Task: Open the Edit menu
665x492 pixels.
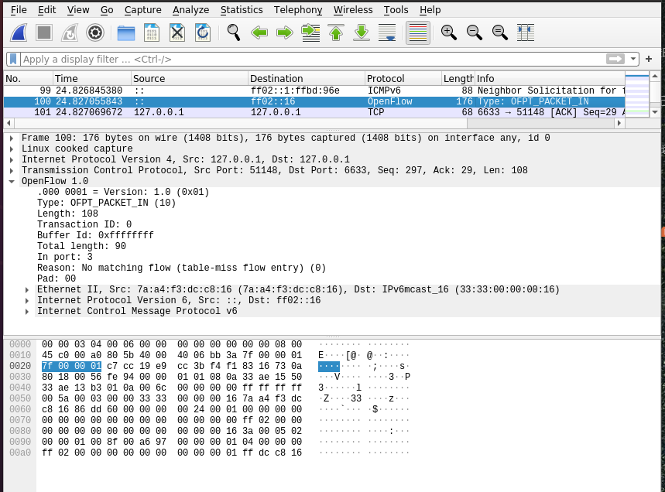Action: click(x=46, y=10)
